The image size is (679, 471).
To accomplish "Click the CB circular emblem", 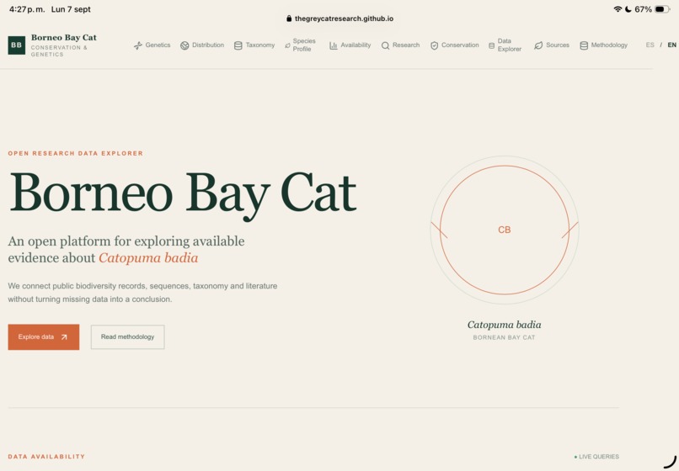I will (x=505, y=230).
